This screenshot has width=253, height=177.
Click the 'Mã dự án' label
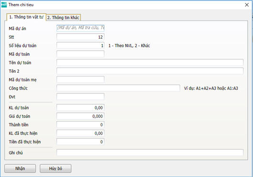click(17, 29)
